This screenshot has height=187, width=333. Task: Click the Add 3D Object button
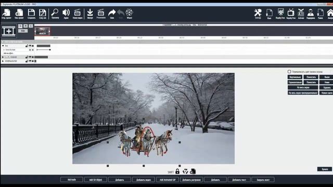(96, 180)
